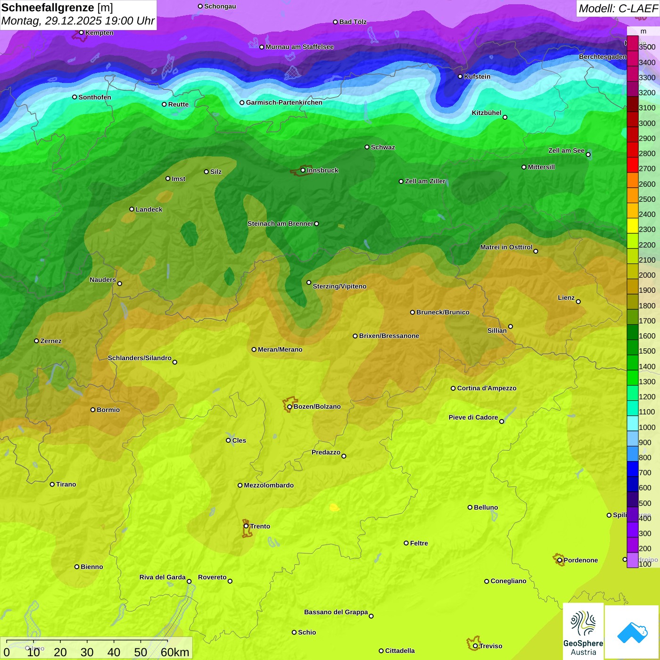Screen dimensions: 660x660
Task: Select the Garmisch-Partenkirchen marker dot
Action: click(242, 102)
